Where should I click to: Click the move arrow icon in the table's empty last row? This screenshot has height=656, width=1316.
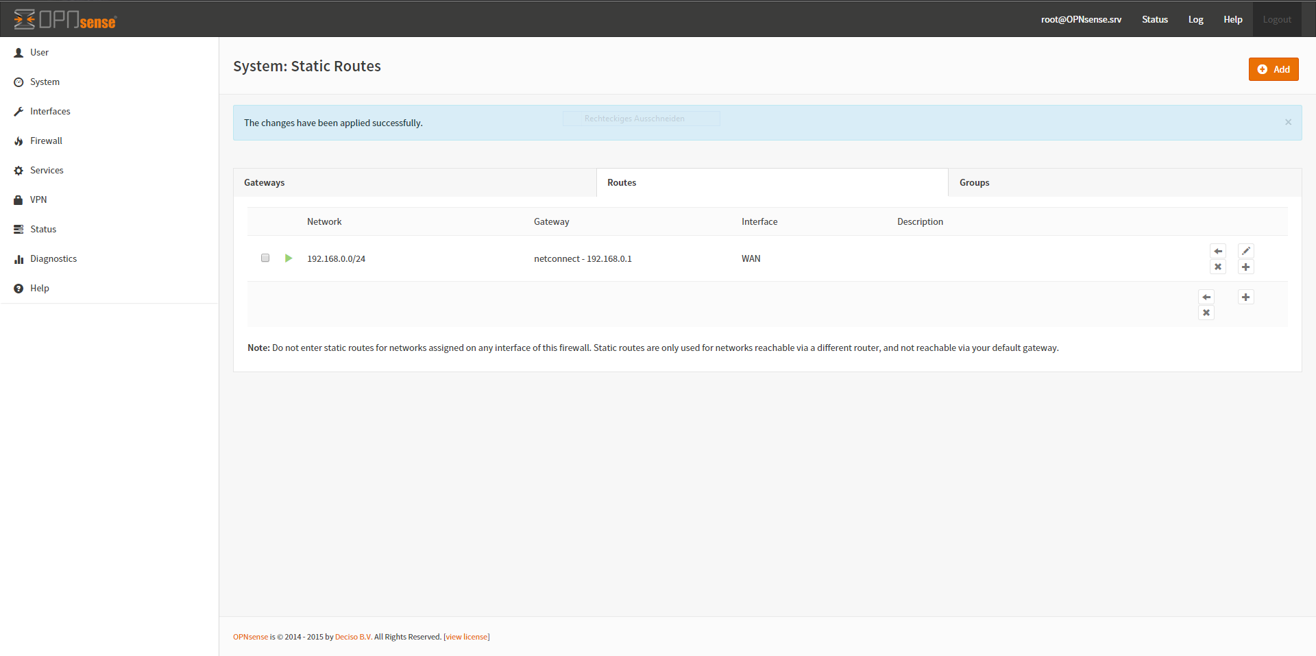coord(1206,297)
